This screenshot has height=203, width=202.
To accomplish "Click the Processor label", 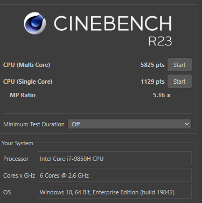I will click(x=16, y=159).
